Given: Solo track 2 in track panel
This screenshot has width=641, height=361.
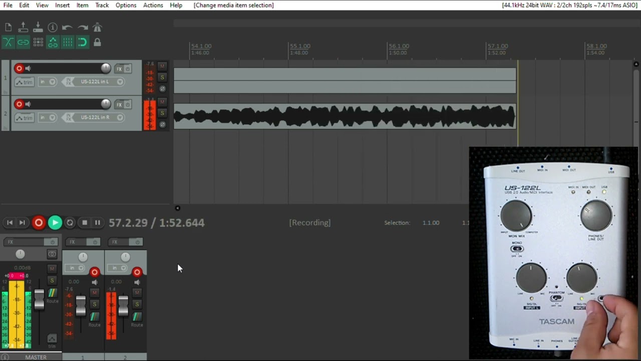Looking at the screenshot, I should click(162, 113).
